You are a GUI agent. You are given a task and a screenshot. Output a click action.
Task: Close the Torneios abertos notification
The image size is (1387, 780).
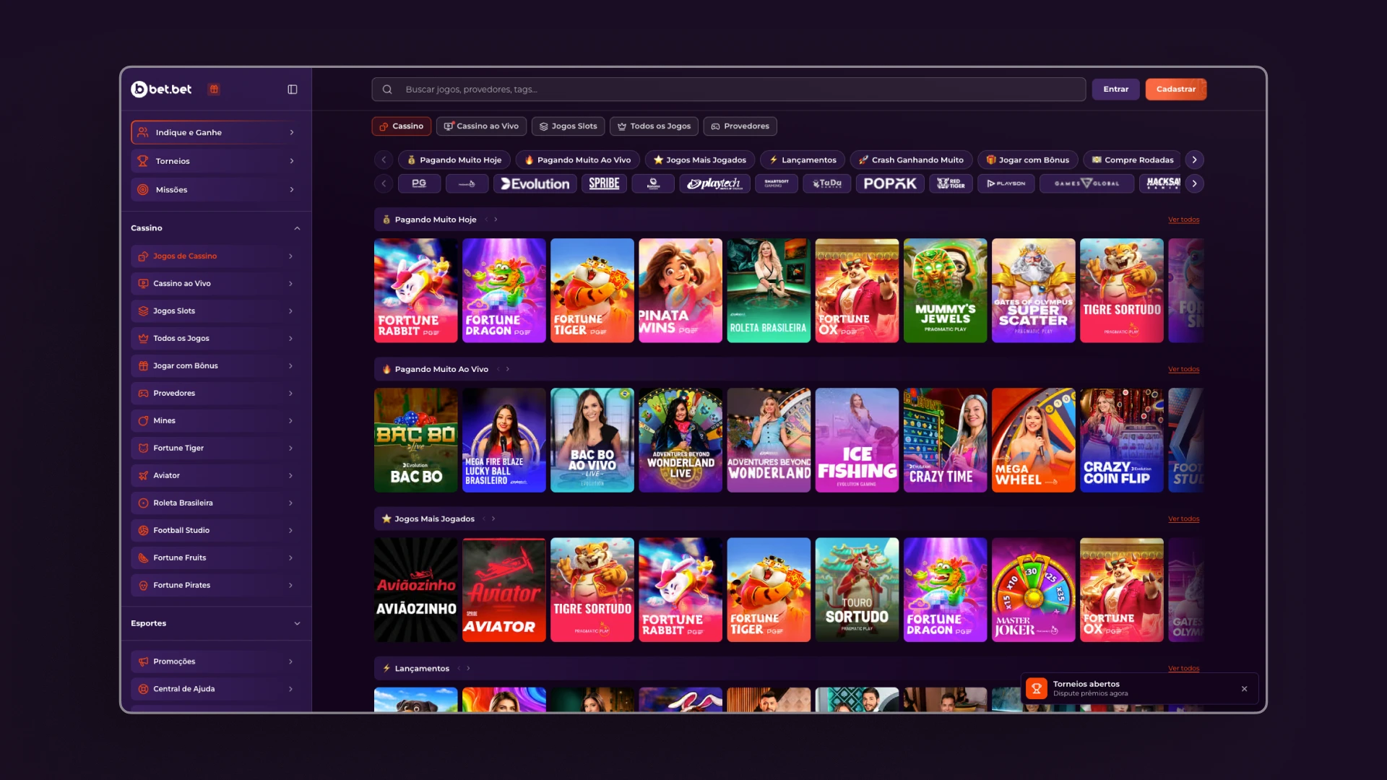(1244, 689)
